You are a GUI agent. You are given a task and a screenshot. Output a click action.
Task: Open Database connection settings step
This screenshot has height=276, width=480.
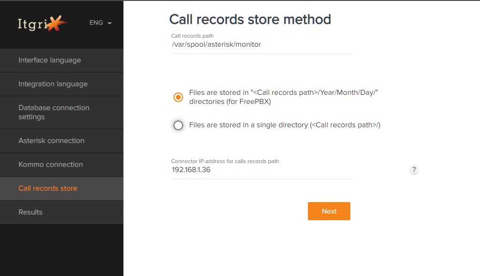[61, 112]
